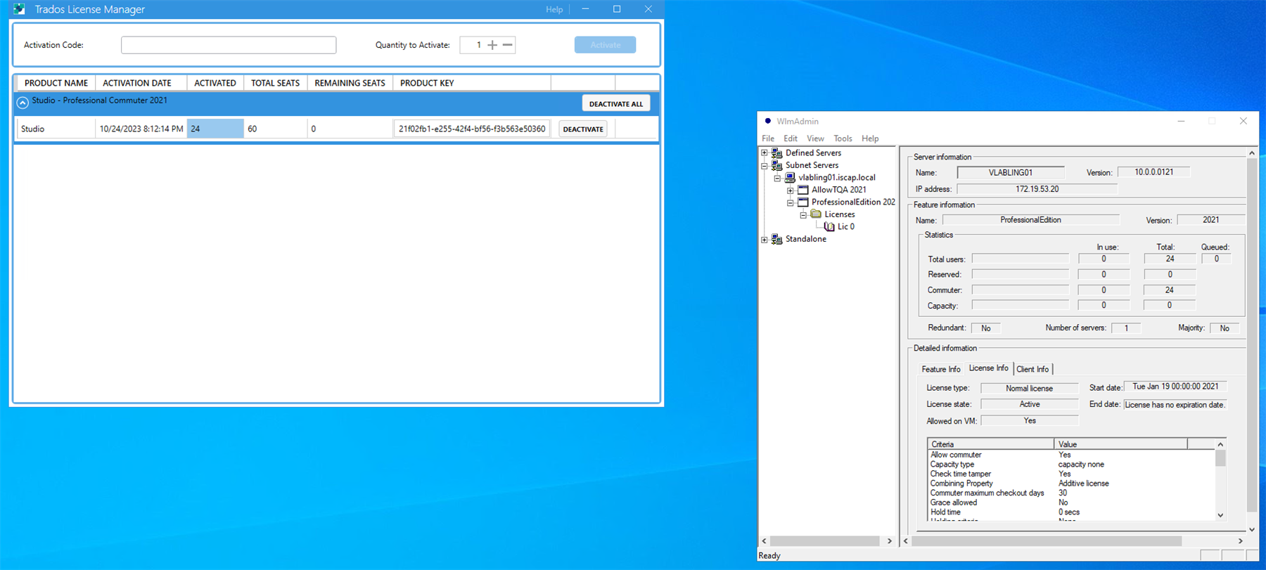1266x570 pixels.
Task: Click the AllowTQA 2021 feature icon
Action: click(803, 190)
